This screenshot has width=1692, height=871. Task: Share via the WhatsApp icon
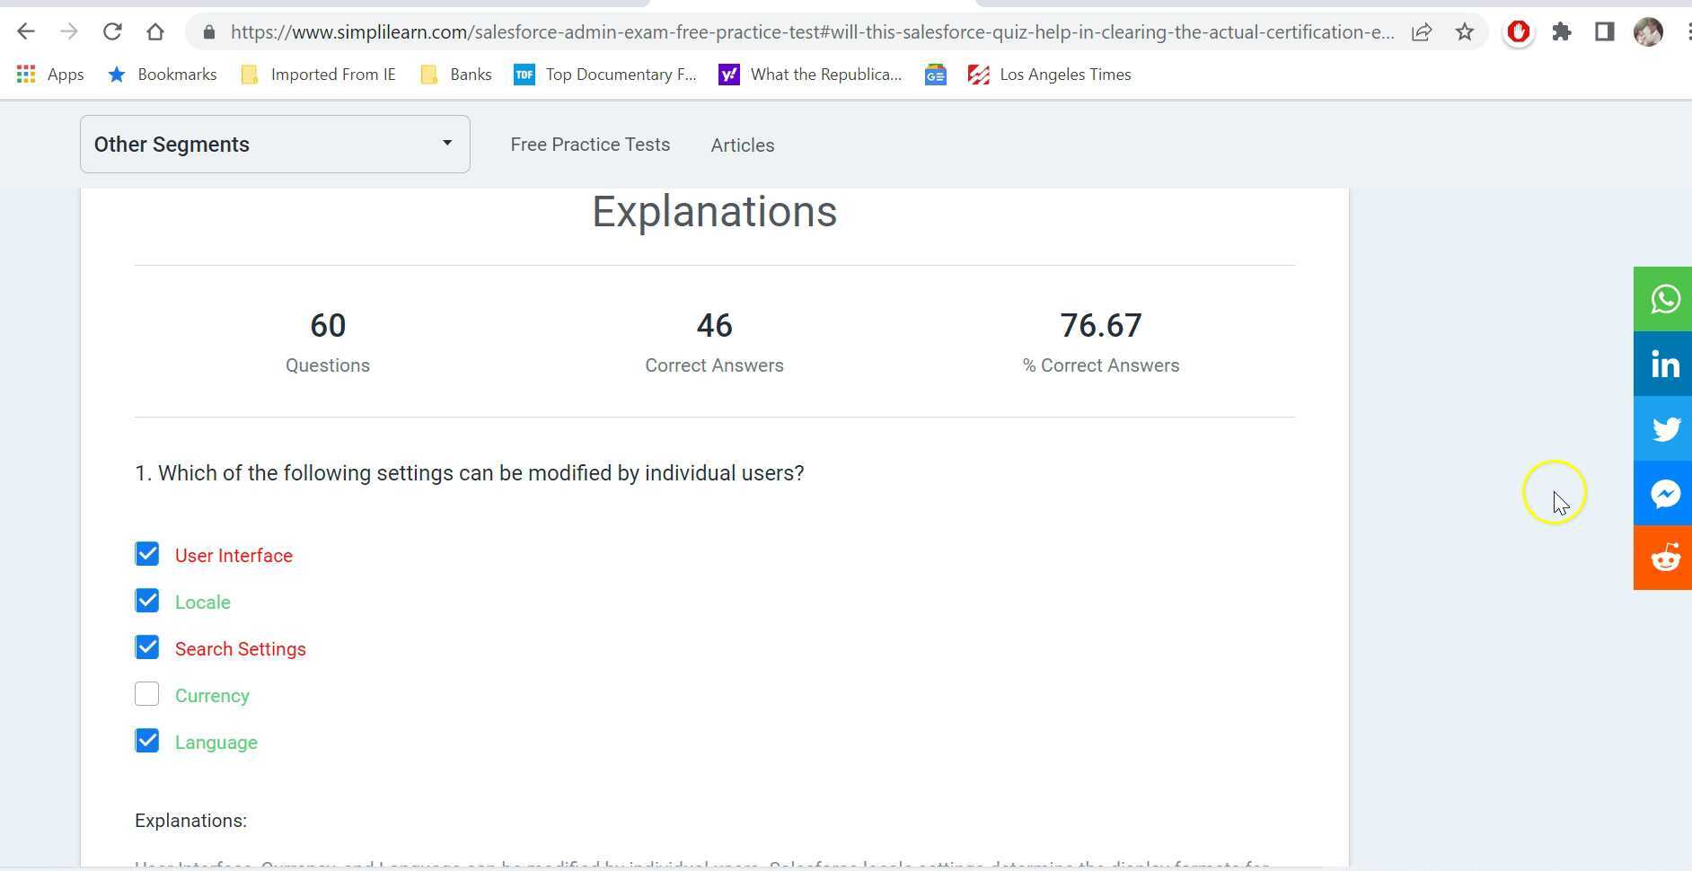[1663, 299]
